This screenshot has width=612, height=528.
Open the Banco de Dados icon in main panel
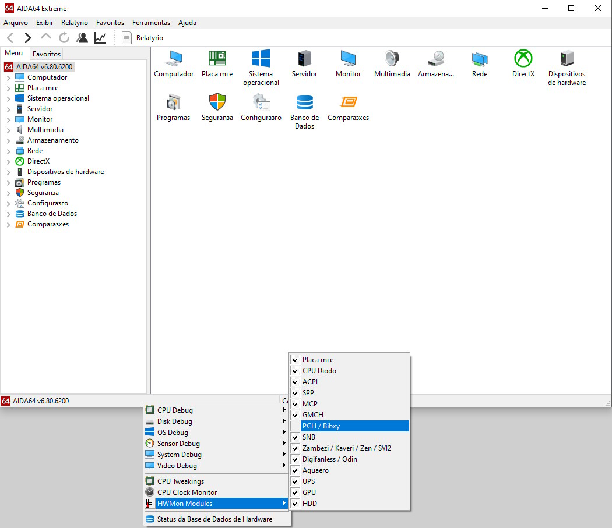point(304,102)
